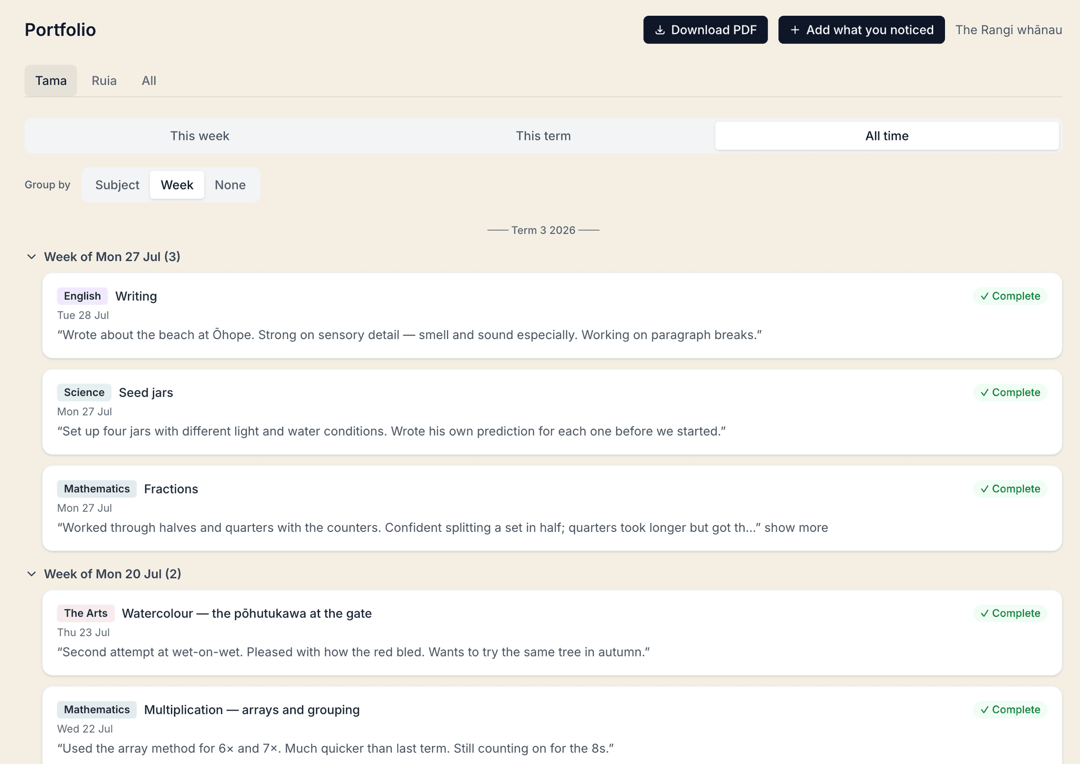Select the This term range
1080x764 pixels.
tap(543, 136)
